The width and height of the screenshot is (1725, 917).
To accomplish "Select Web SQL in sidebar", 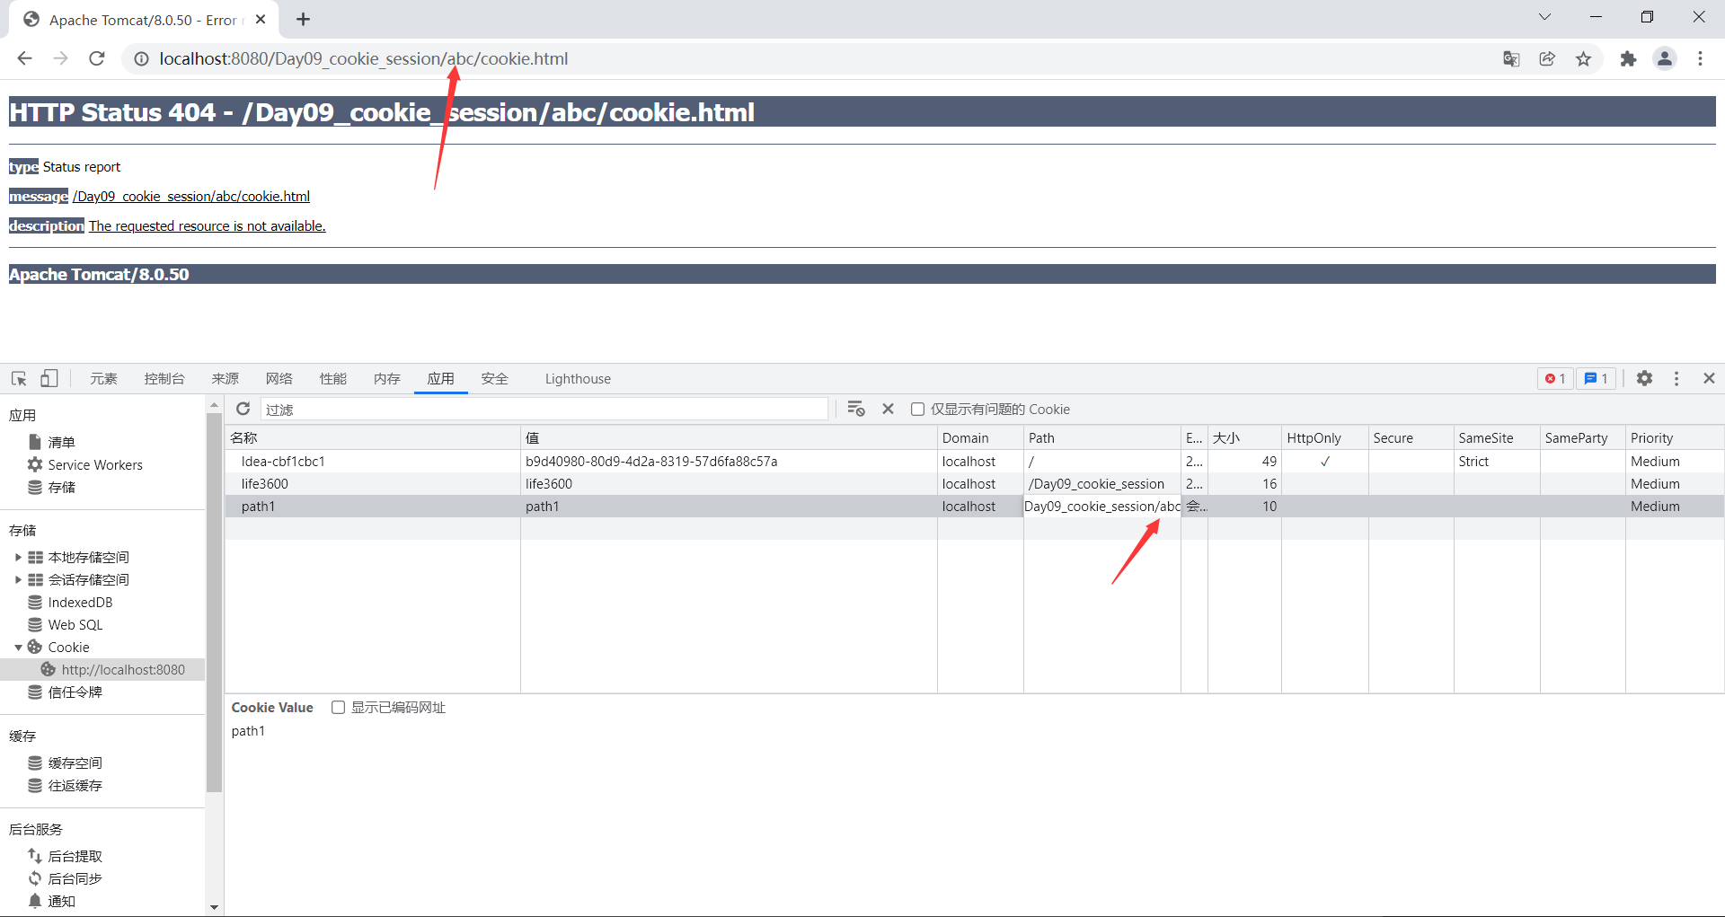I will (x=75, y=624).
